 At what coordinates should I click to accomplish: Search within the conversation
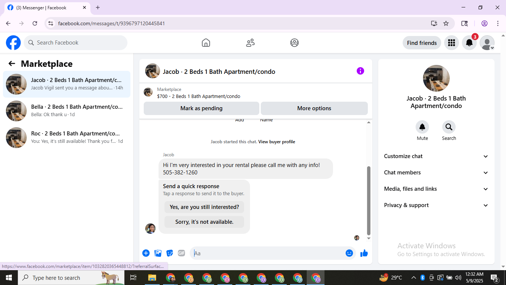[449, 127]
